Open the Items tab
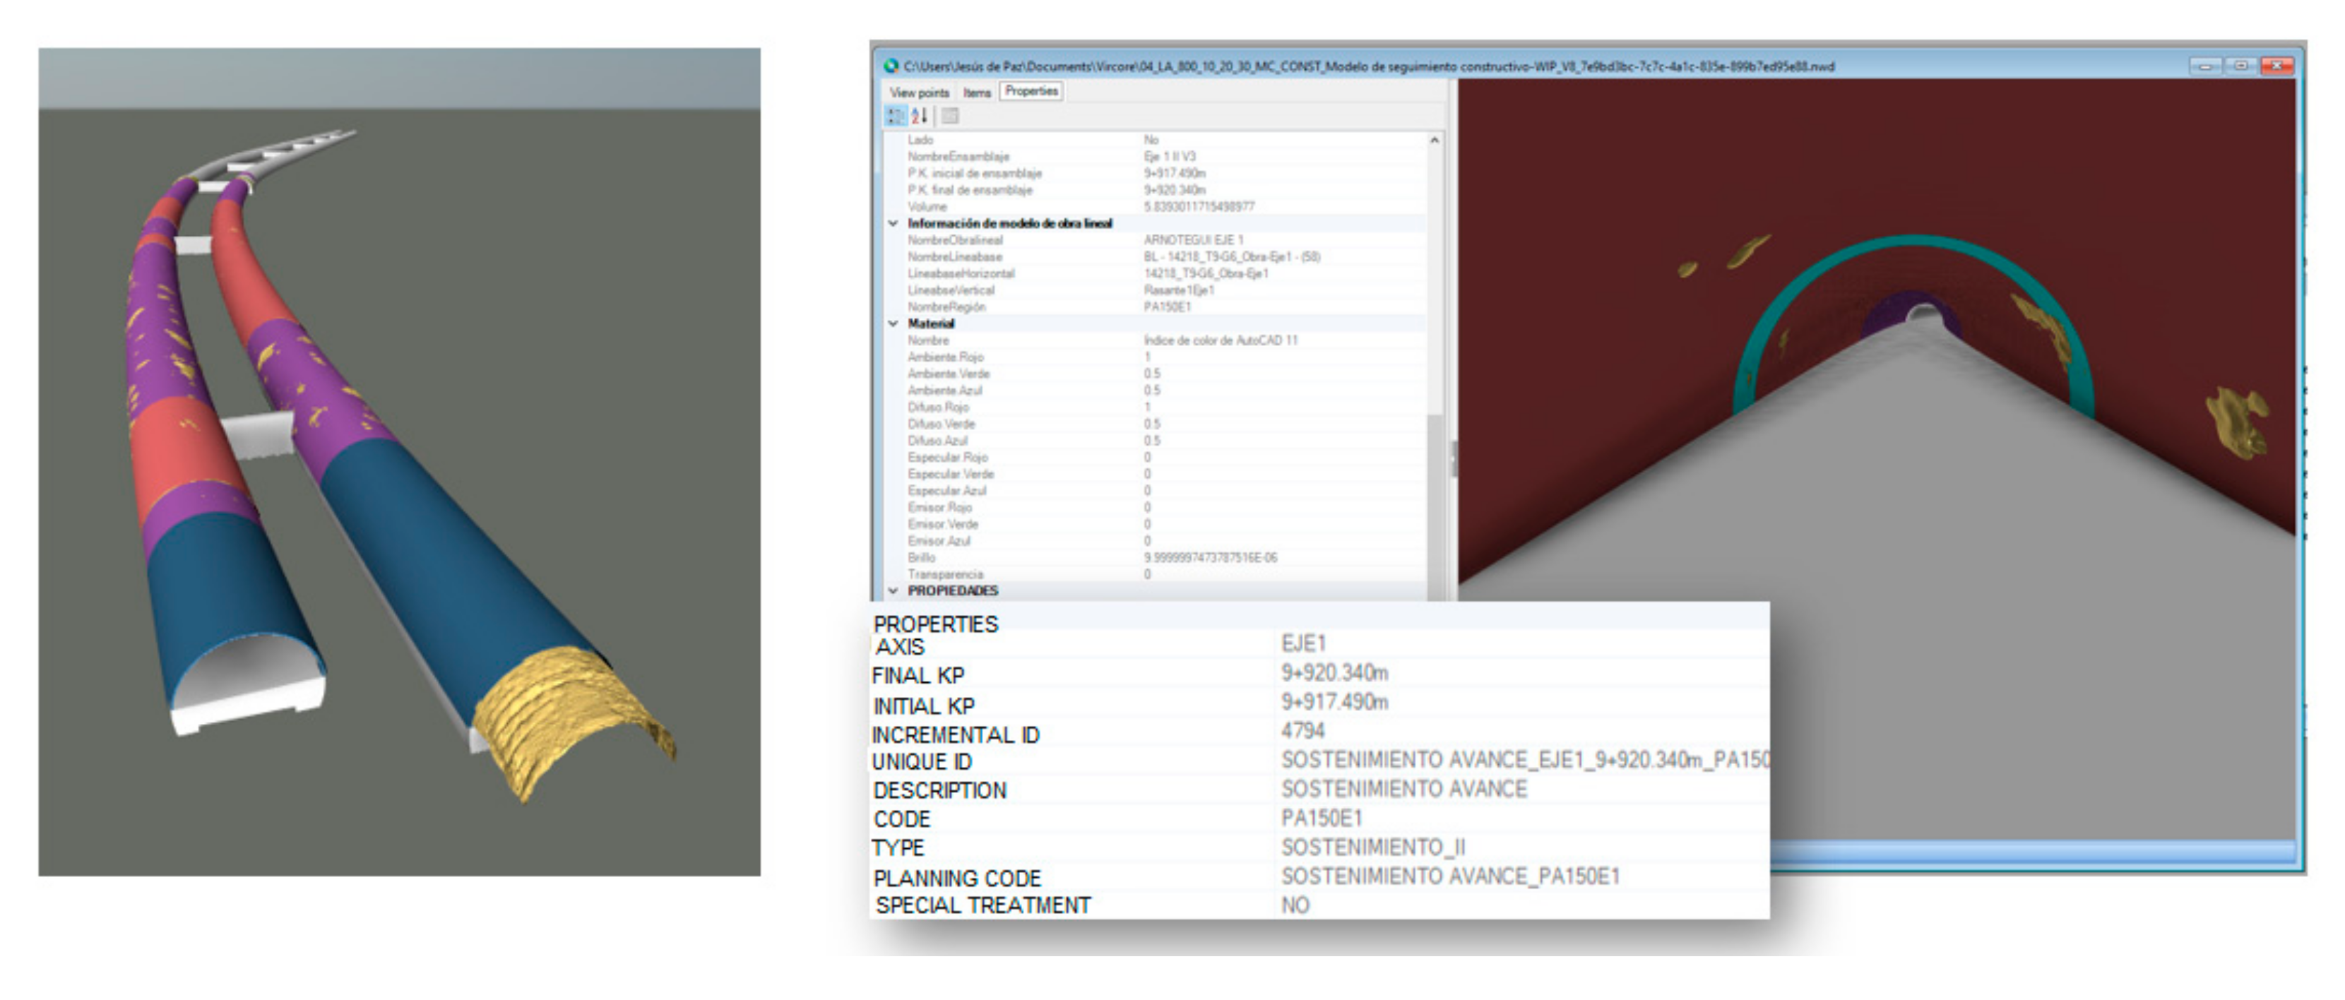Image resolution: width=2345 pixels, height=1000 pixels. tap(977, 92)
